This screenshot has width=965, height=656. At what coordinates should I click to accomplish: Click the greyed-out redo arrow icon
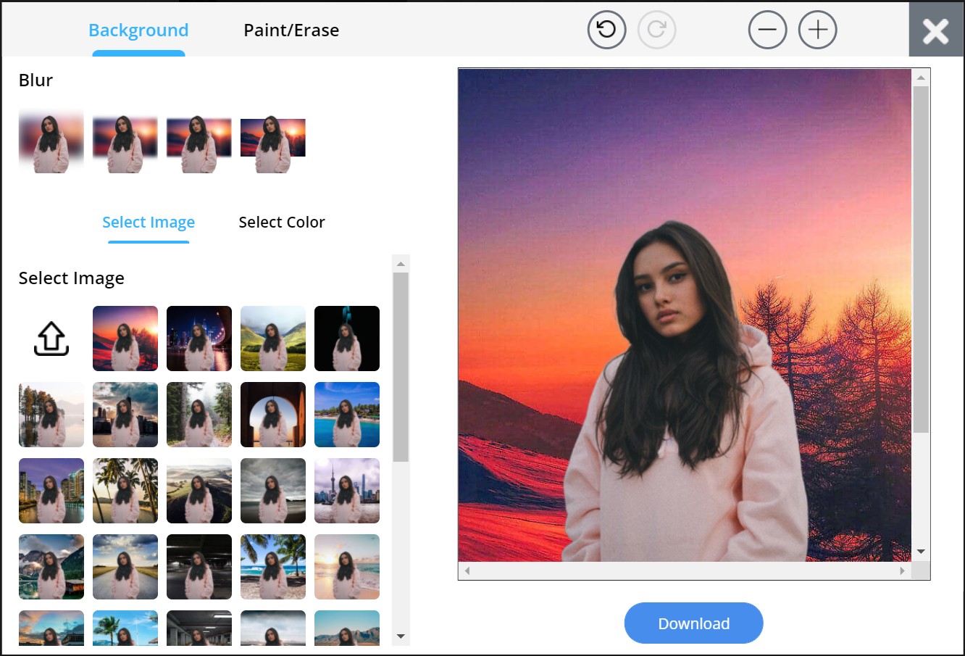[x=656, y=30]
